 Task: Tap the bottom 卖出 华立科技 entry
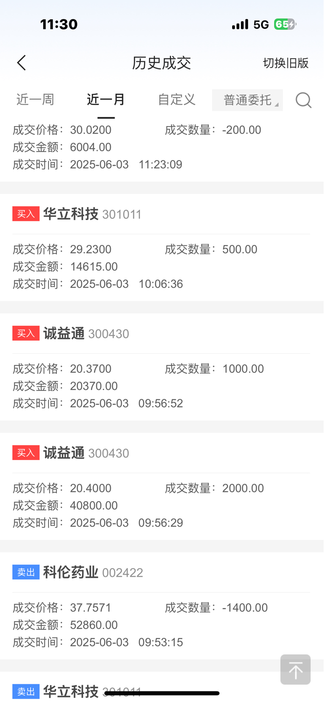click(162, 687)
